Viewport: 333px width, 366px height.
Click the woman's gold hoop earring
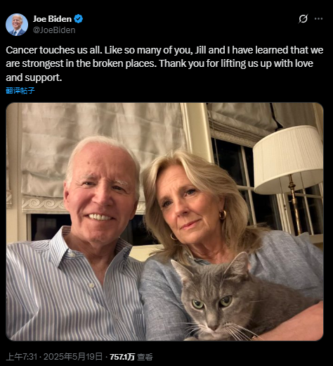(223, 215)
